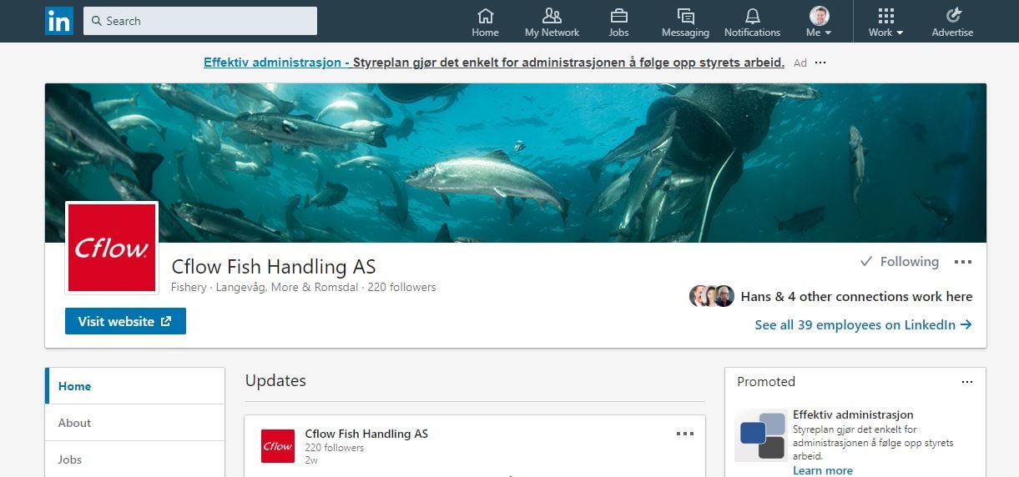Screen dimensions: 1019x477
Task: Click the Cflow Fish Handling AS heading
Action: click(274, 267)
